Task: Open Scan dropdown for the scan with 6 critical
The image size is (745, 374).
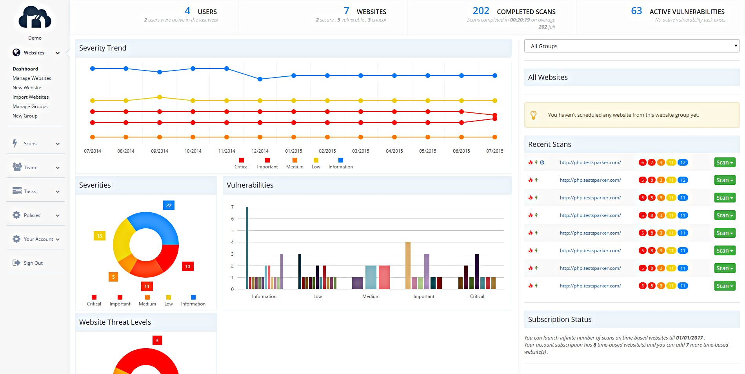Action: pos(725,163)
